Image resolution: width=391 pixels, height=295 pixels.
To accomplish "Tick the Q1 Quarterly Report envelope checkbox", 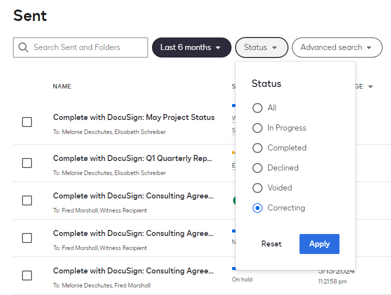I will coord(27,163).
